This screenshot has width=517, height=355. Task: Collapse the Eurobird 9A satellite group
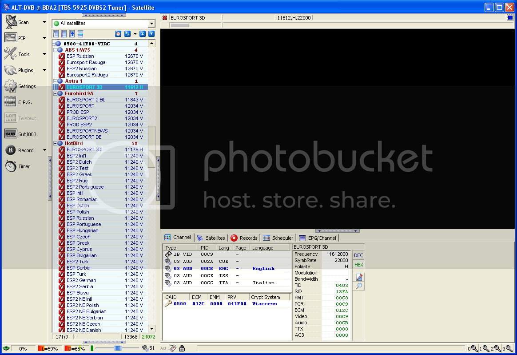coord(56,93)
